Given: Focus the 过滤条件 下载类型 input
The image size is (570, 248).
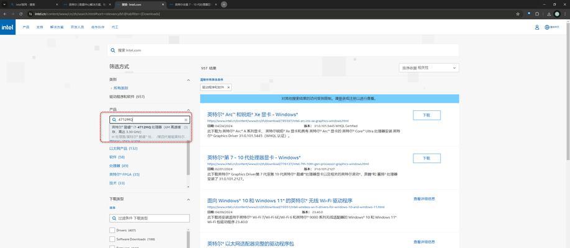Looking at the screenshot, I should (x=150, y=218).
